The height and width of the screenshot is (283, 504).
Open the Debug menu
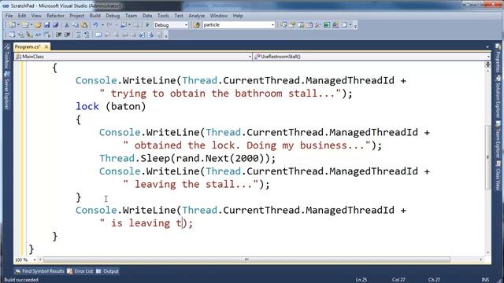(113, 16)
